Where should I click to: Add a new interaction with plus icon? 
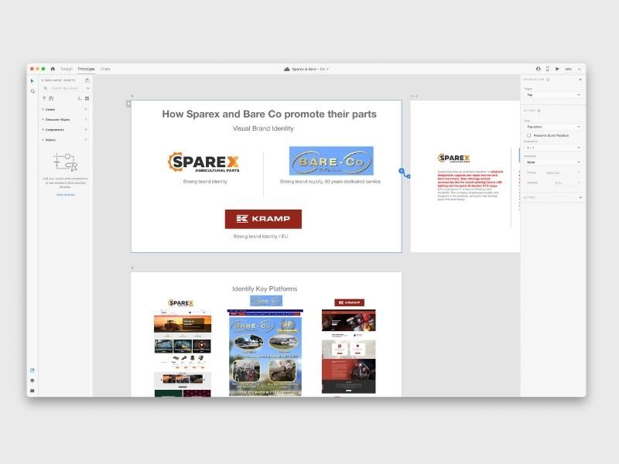(580, 80)
